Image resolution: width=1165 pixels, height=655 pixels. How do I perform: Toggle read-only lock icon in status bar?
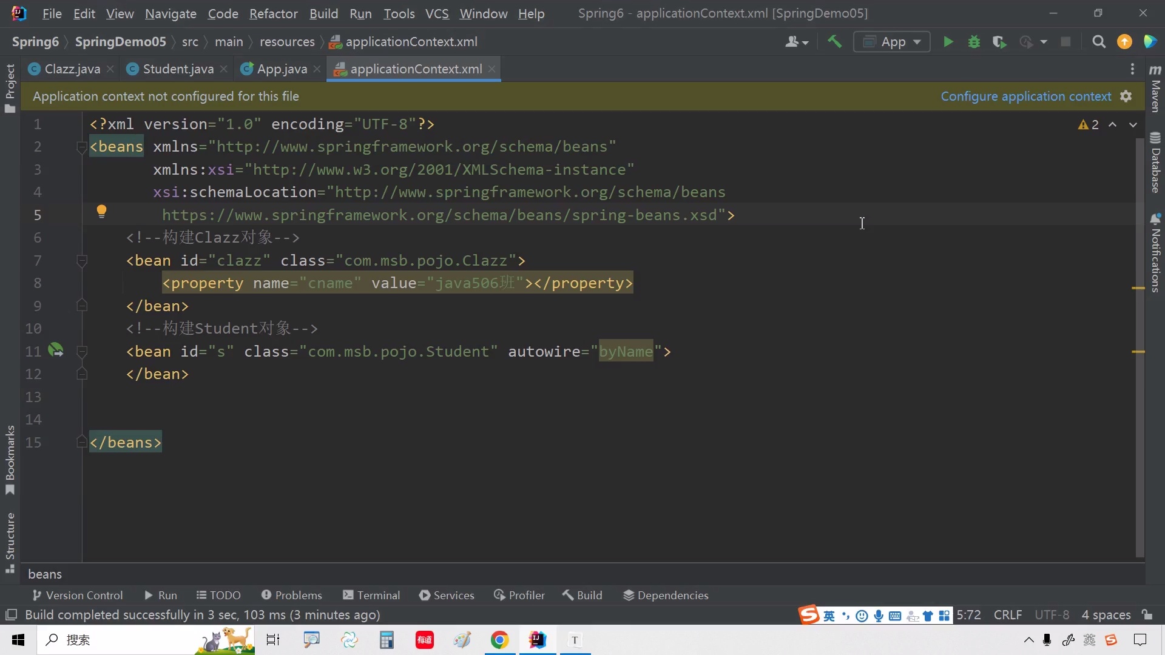point(1147,614)
